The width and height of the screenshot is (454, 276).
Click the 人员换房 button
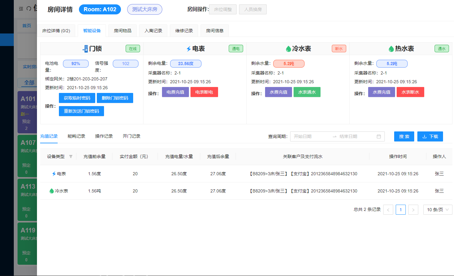pos(253,9)
